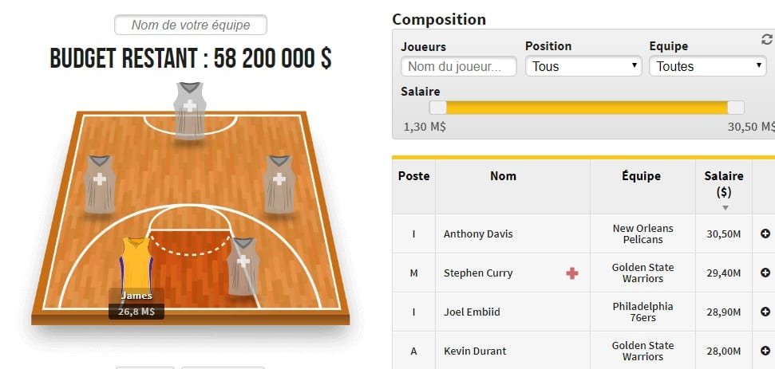This screenshot has height=369, width=775.
Task: Click the refresh filters icon
Action: point(767,39)
